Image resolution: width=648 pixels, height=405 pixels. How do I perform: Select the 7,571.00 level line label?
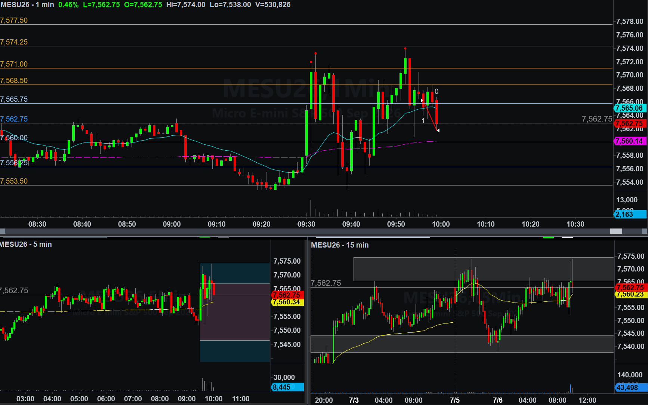pyautogui.click(x=14, y=64)
